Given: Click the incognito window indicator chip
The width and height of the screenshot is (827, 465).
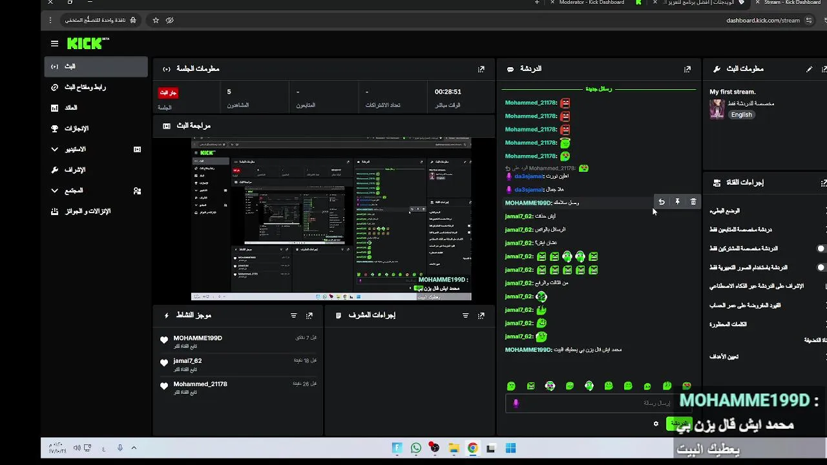Looking at the screenshot, I should tap(101, 20).
